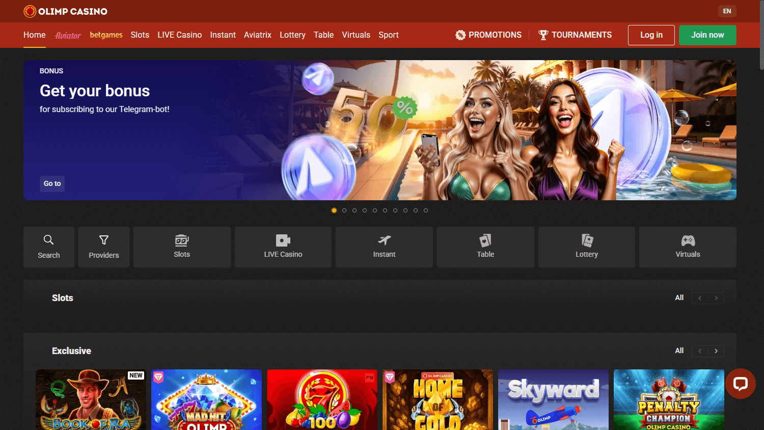Open the EN language selector
This screenshot has height=430, width=764.
tap(727, 11)
